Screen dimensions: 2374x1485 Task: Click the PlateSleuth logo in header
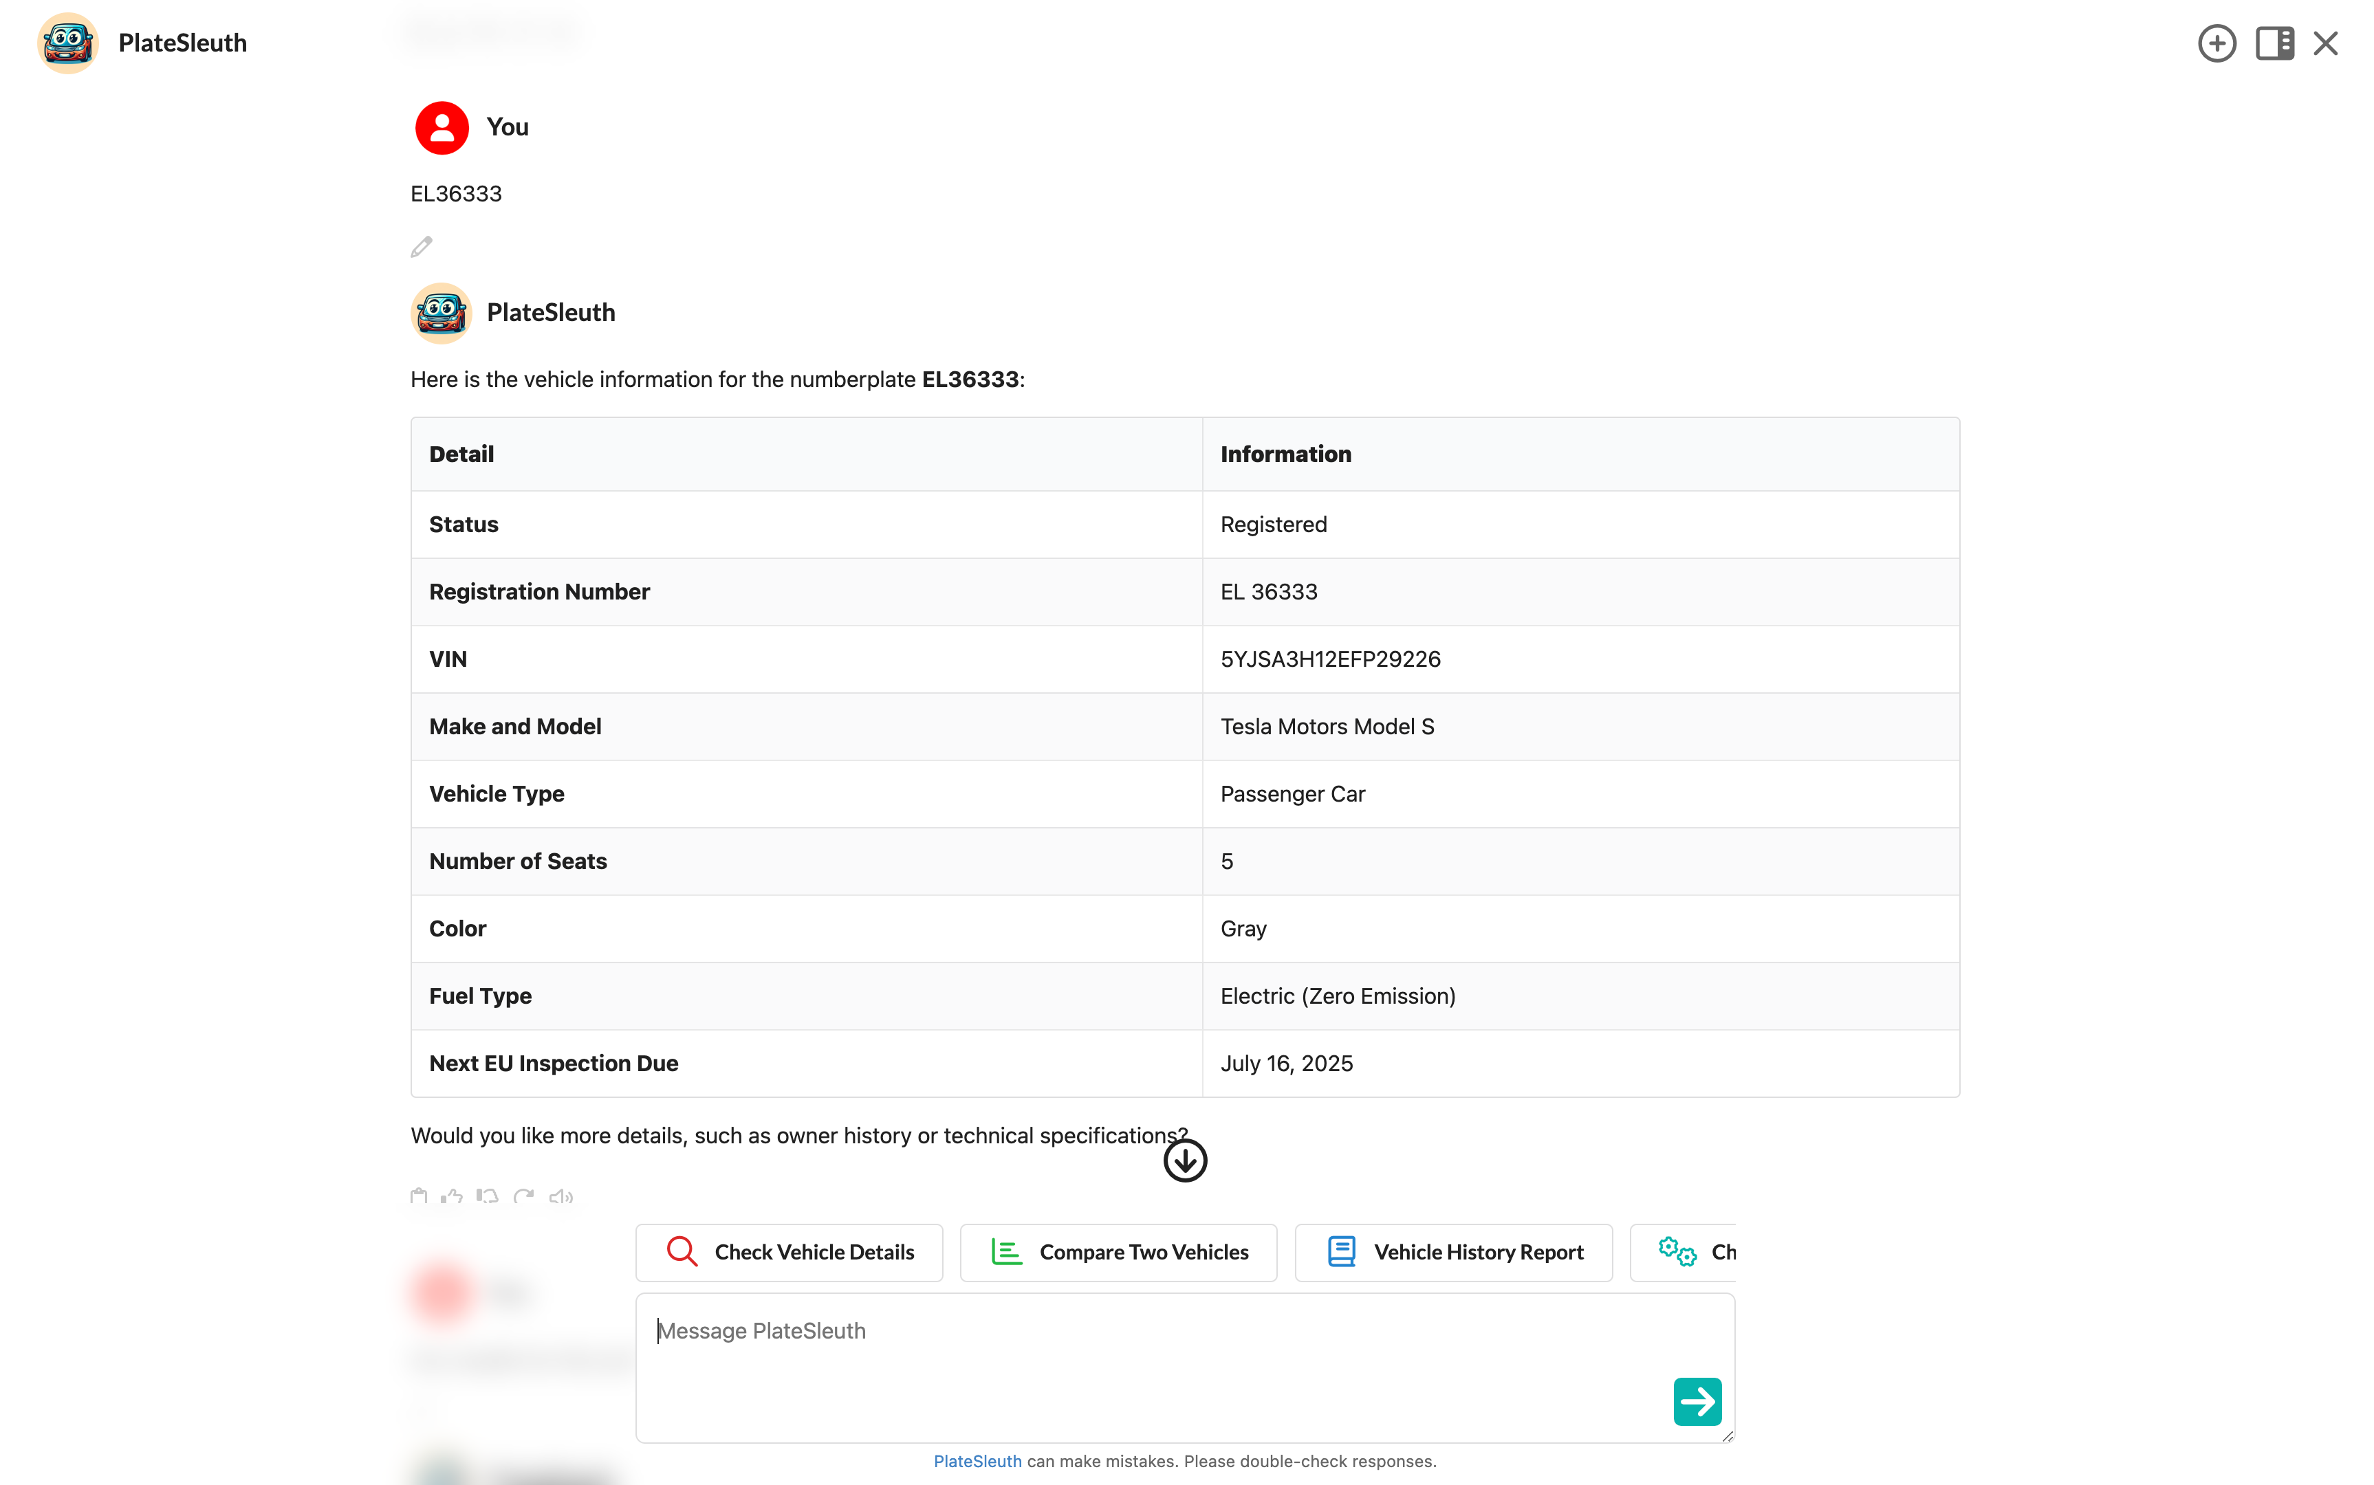click(68, 43)
